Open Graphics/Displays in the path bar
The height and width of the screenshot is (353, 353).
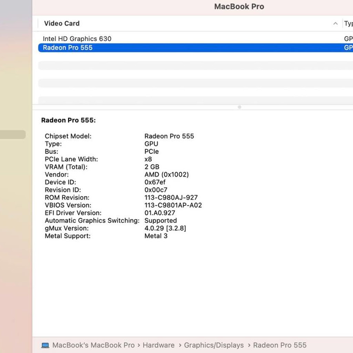(x=214, y=345)
